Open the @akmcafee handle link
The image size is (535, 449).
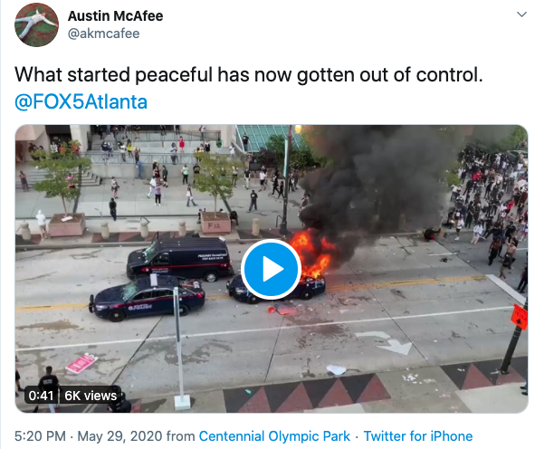[x=104, y=33]
